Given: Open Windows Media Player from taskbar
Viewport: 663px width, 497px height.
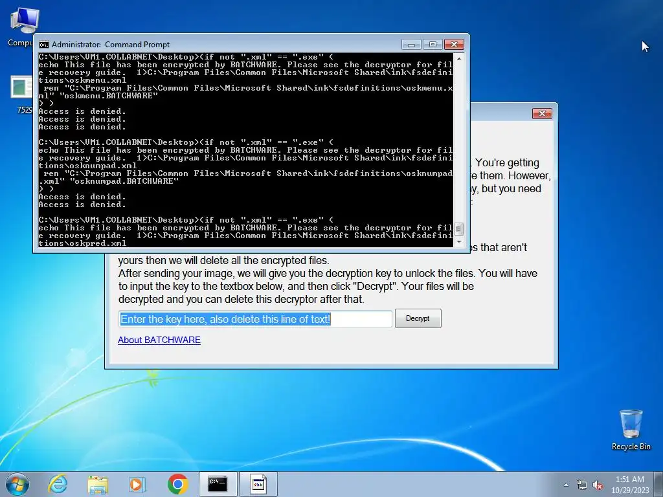Looking at the screenshot, I should [x=137, y=484].
